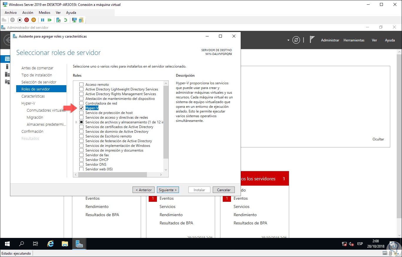
Task: Open taskbar Search magnifier
Action: (x=21, y=244)
